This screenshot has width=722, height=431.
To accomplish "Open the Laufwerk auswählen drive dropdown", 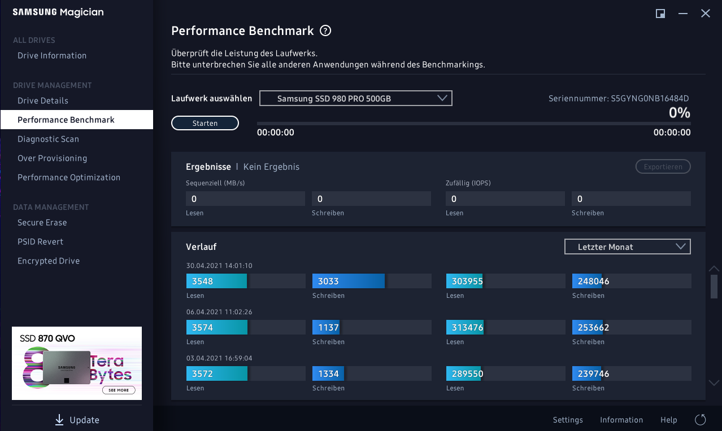I will [x=356, y=99].
